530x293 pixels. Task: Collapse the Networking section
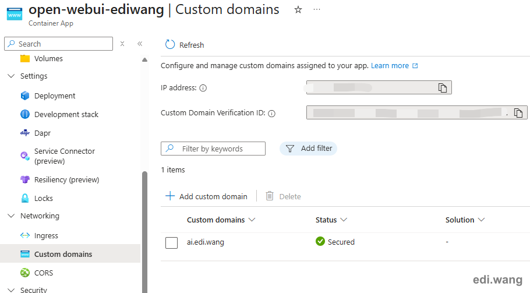[11, 216]
